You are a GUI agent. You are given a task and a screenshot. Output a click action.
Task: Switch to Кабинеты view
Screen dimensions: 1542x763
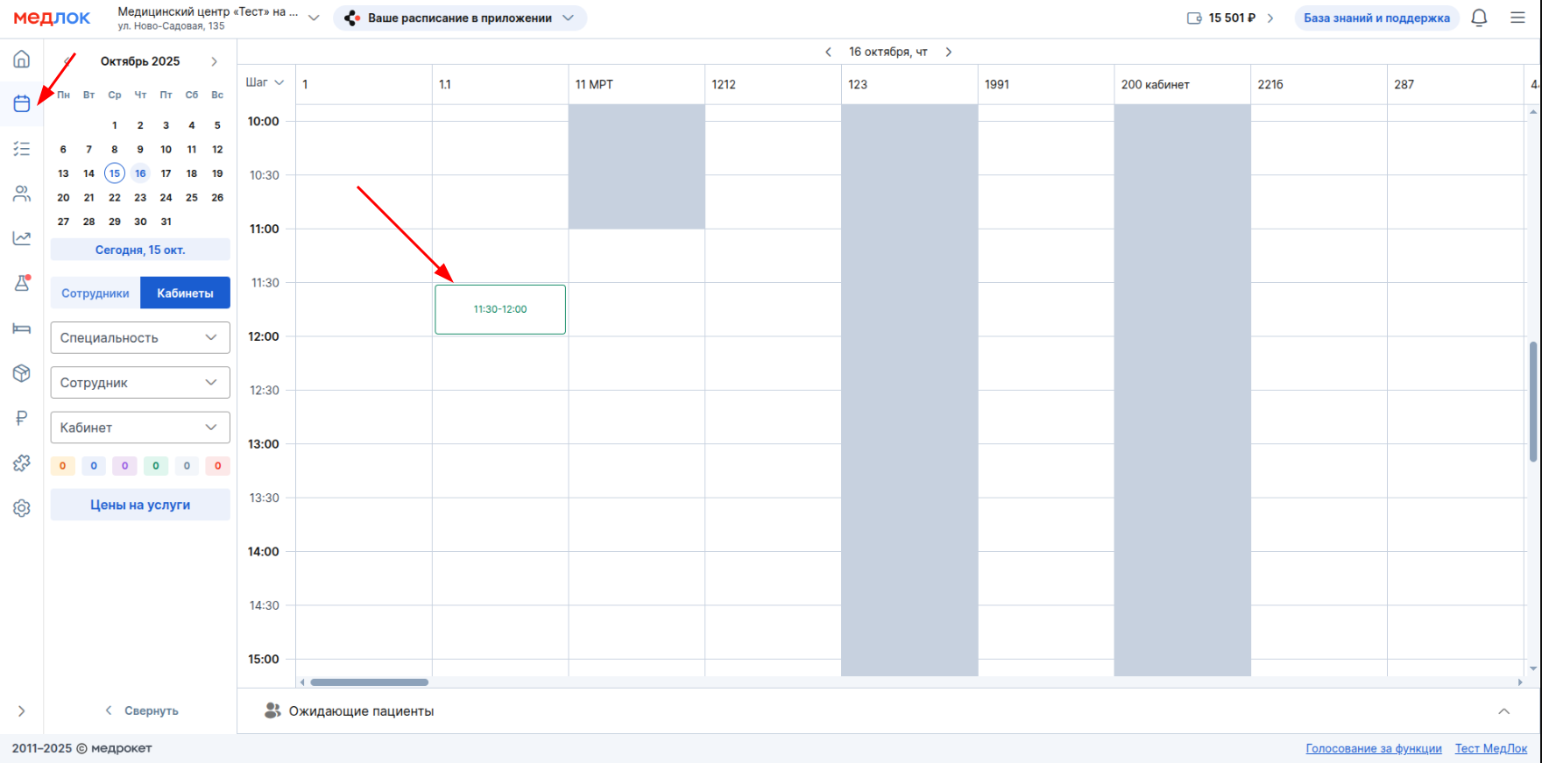click(185, 293)
